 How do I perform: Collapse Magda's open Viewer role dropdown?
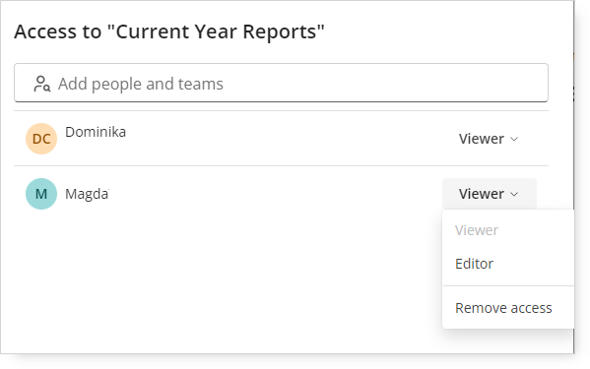(x=490, y=194)
